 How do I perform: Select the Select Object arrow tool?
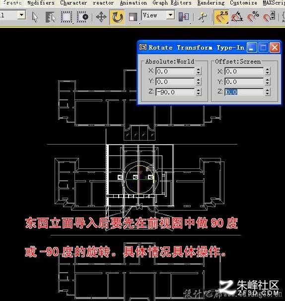pos(35,17)
